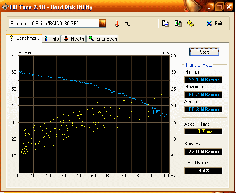
Task: Click the copy screenshot to clipboard icon
Action: [x=178, y=24]
